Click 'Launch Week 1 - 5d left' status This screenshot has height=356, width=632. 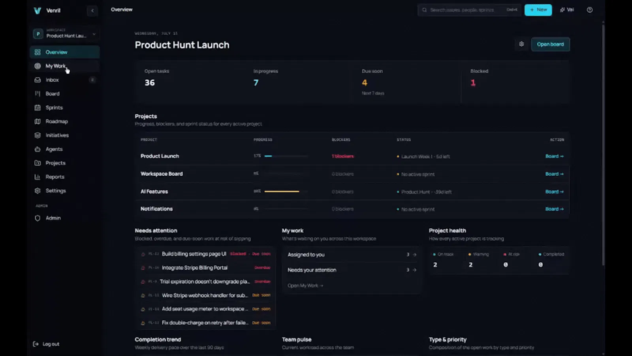[x=425, y=157]
